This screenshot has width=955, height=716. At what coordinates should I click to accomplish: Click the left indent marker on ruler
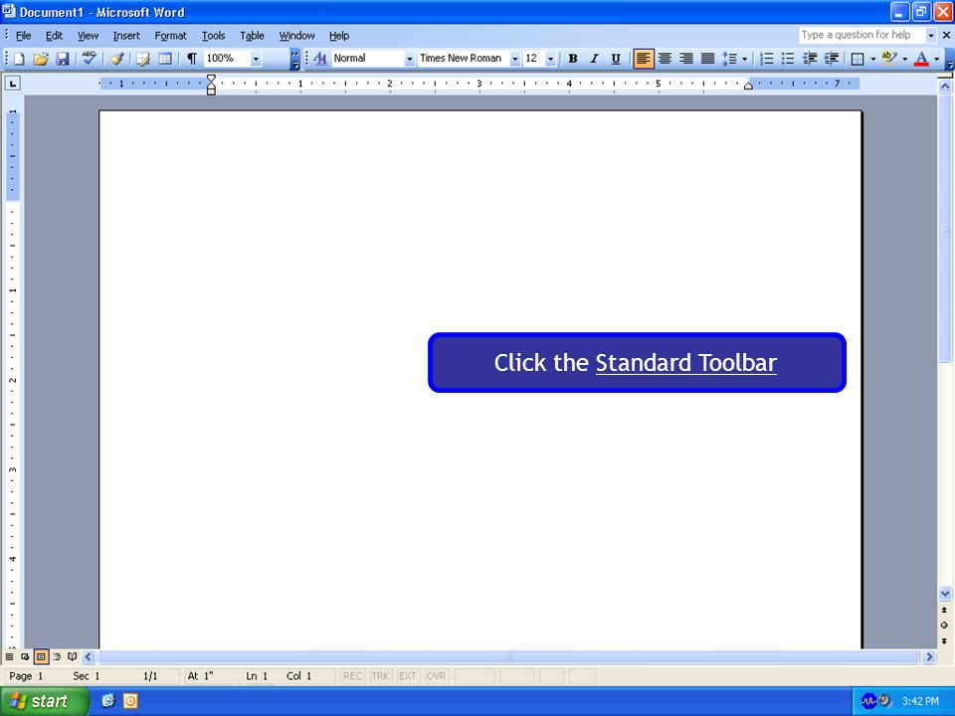point(211,90)
